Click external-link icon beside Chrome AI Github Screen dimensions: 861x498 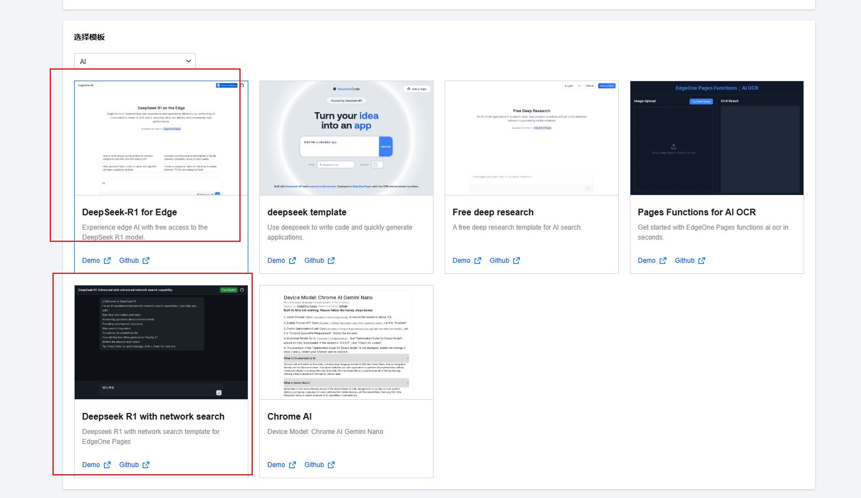point(331,465)
